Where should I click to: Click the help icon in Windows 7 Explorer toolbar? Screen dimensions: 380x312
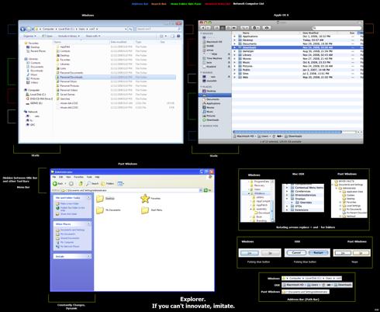pos(178,36)
